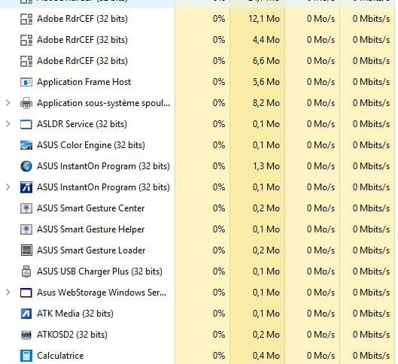Click the Application Frame Host icon

[26, 82]
